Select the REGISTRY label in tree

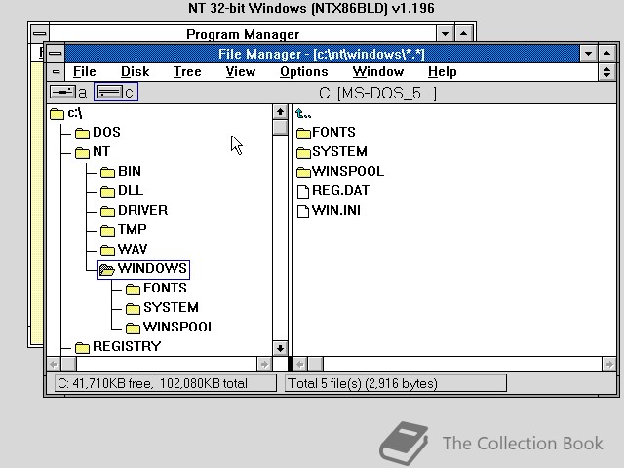point(127,347)
